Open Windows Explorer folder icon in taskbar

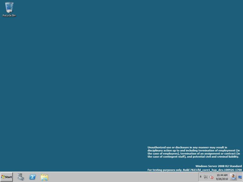point(44,177)
